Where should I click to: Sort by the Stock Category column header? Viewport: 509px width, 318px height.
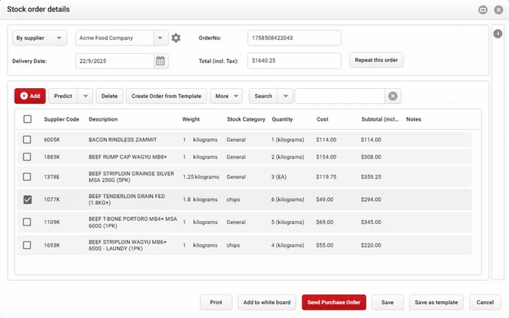coord(246,119)
